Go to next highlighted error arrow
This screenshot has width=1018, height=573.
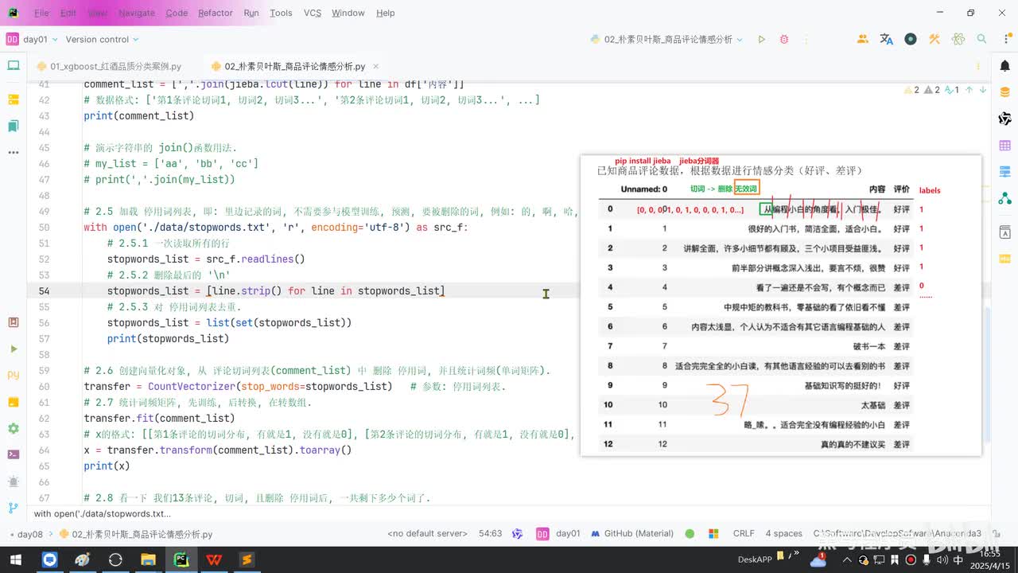pos(984,90)
